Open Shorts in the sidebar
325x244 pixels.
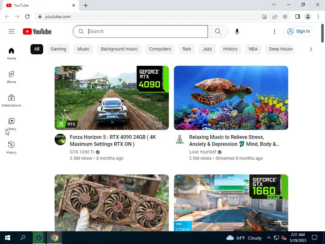pyautogui.click(x=11, y=77)
